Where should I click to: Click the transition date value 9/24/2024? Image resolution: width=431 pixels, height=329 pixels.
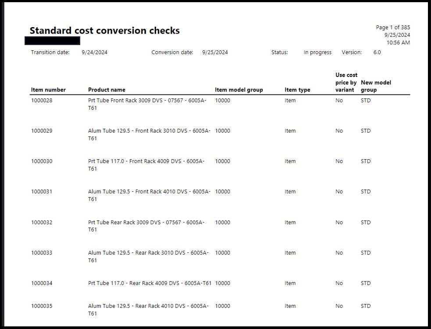coord(94,52)
